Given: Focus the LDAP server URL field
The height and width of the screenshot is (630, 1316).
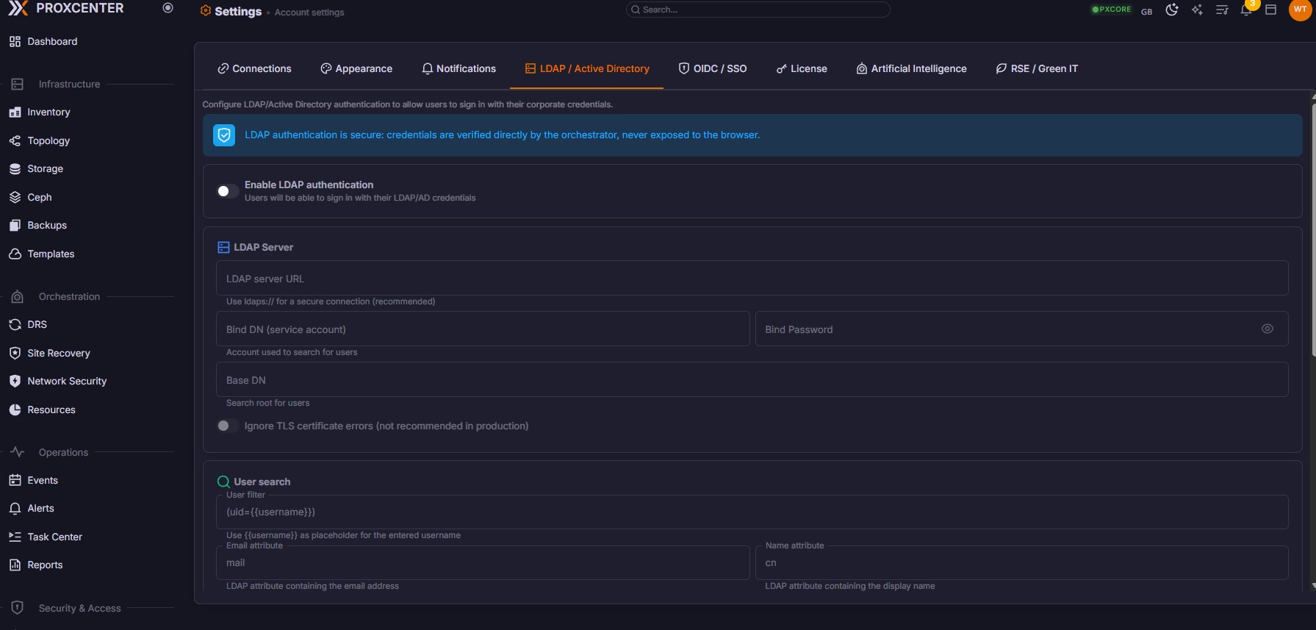Looking at the screenshot, I should tap(751, 279).
